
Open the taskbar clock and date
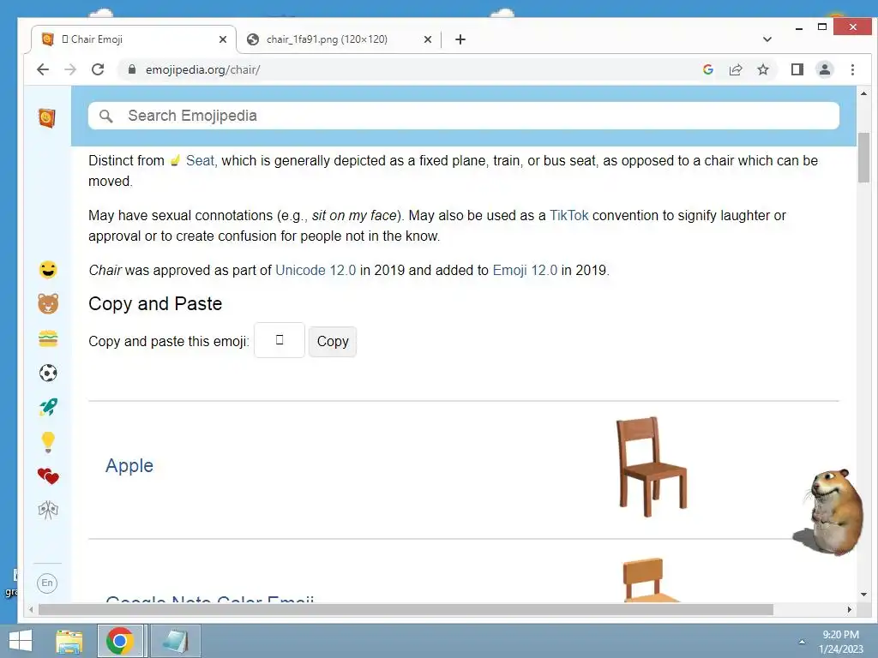tap(840, 642)
